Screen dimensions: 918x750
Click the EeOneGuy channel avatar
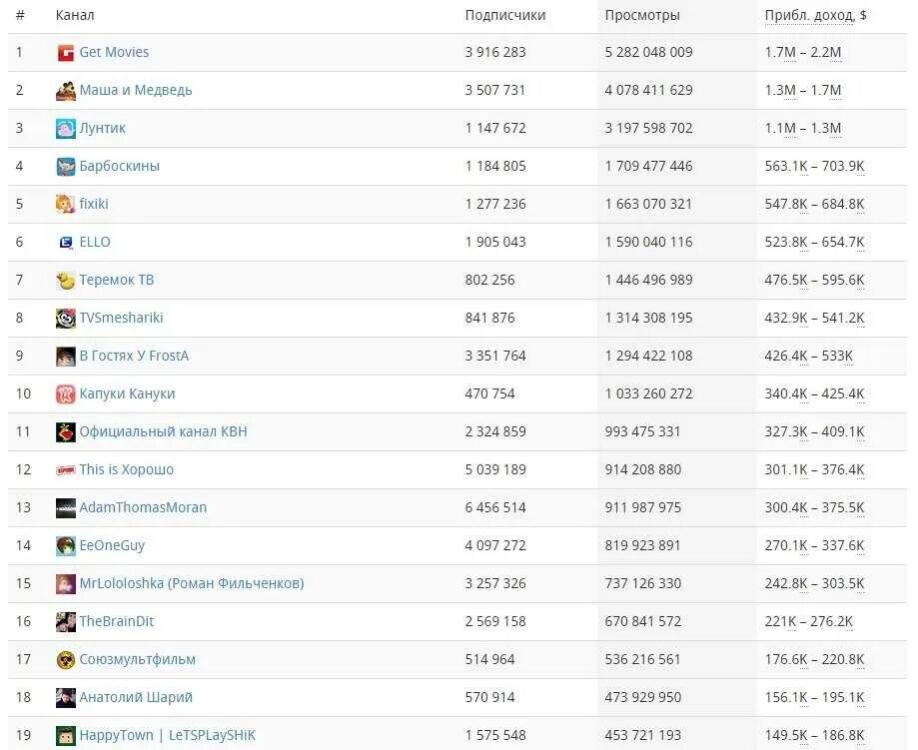click(66, 546)
